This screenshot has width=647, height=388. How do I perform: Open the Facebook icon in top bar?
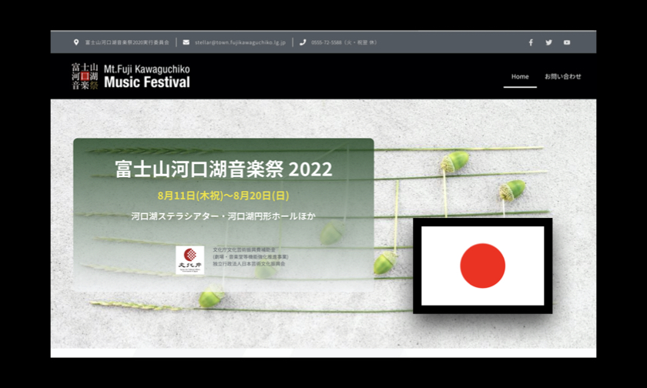tap(531, 42)
